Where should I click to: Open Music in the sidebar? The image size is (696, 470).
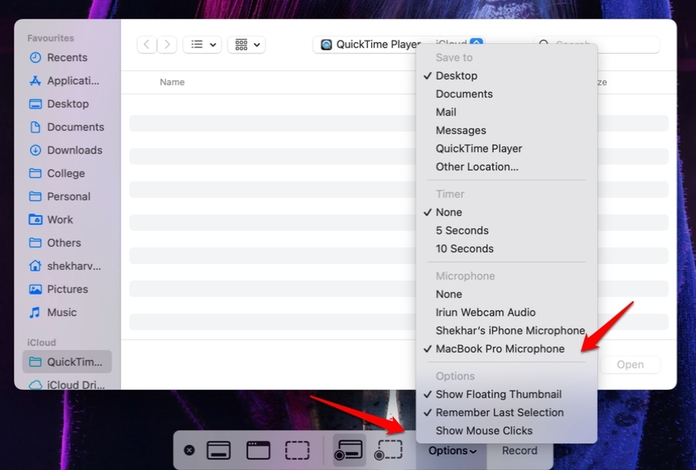(x=66, y=312)
